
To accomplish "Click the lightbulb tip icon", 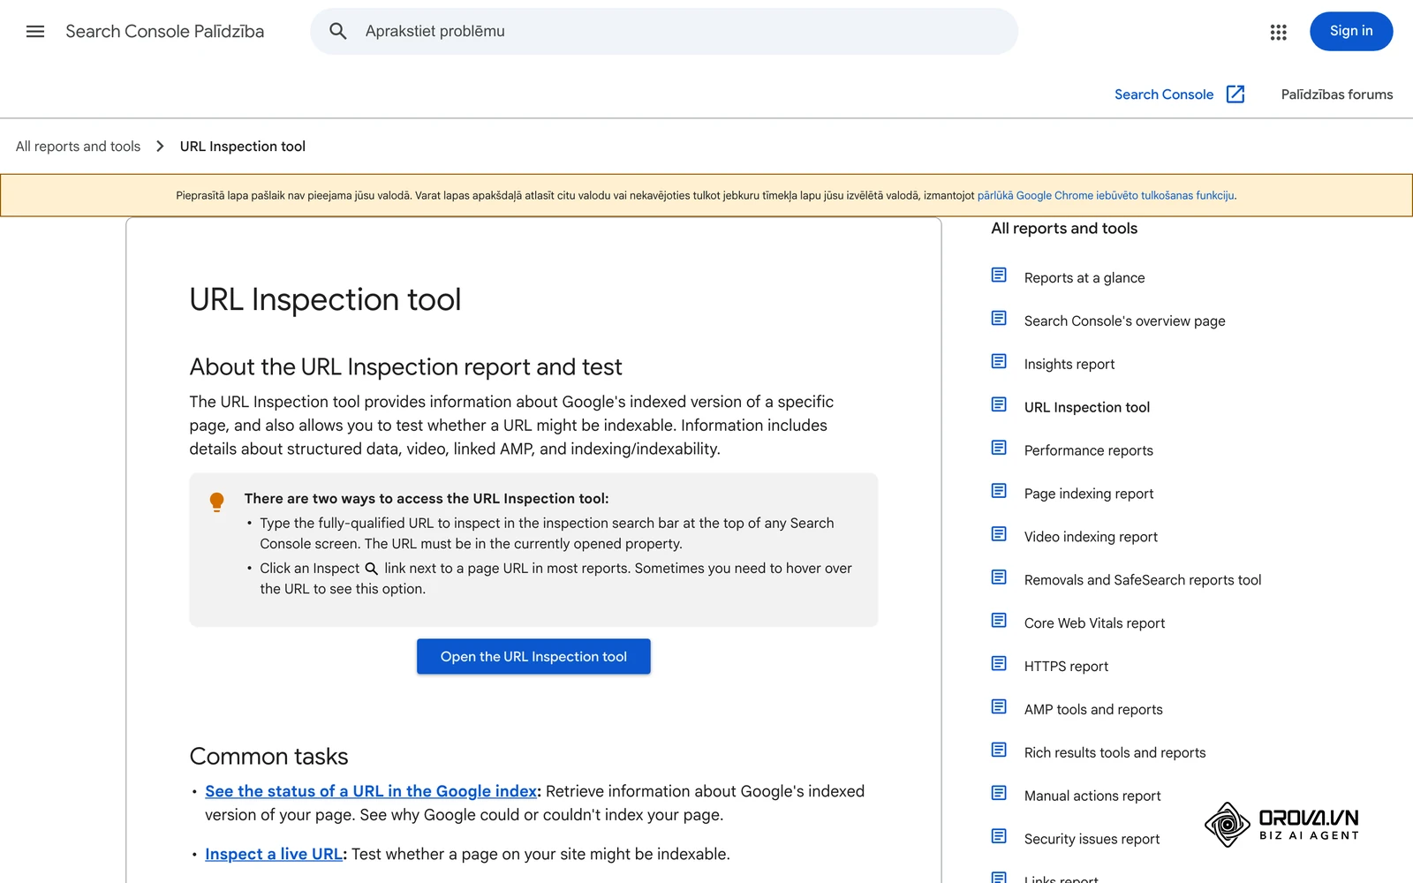I will tap(216, 502).
